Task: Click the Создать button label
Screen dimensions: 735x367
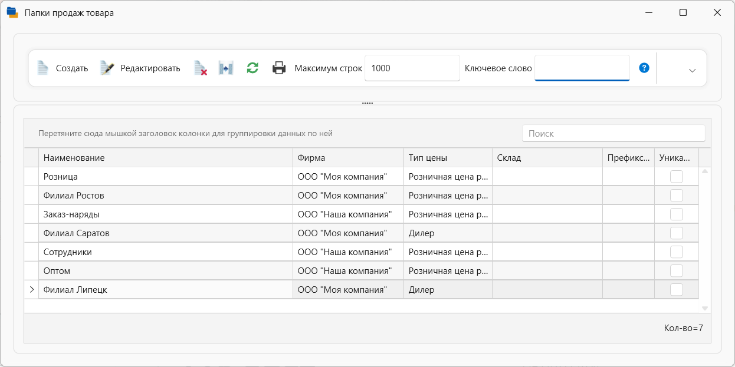Action: point(72,68)
